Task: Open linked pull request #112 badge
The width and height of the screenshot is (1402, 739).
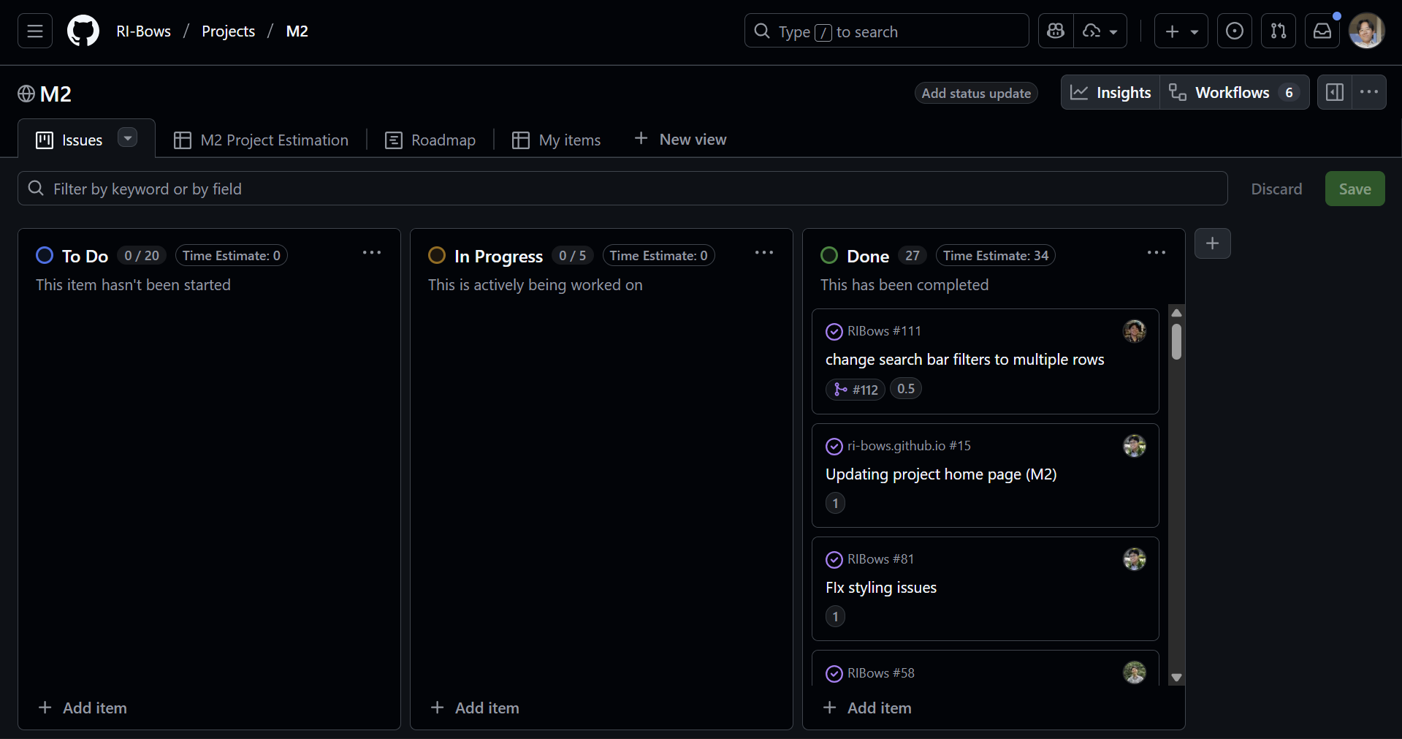Action: point(856,390)
